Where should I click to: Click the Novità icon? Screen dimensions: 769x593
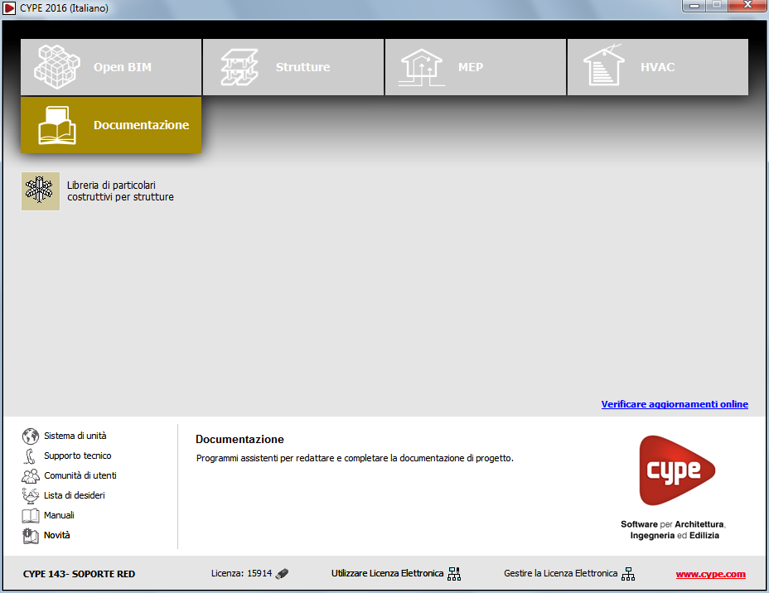point(31,536)
